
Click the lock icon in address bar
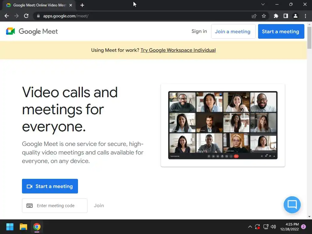(x=38, y=16)
